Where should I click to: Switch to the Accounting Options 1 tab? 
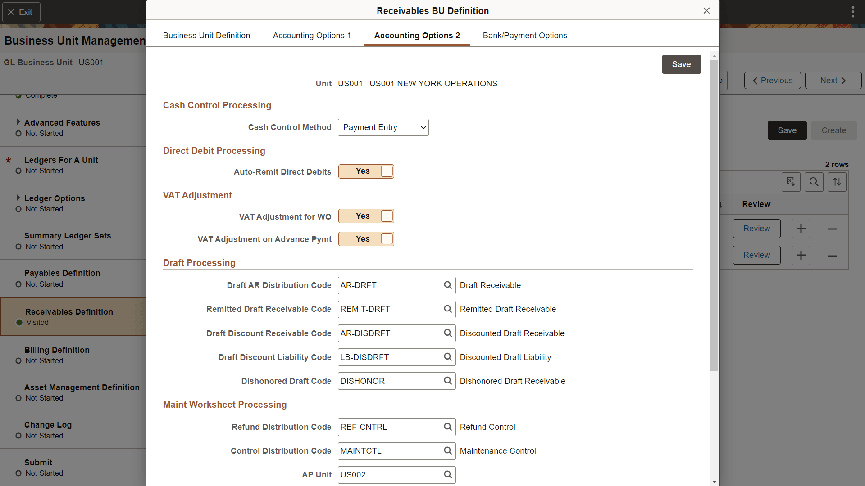coord(312,35)
